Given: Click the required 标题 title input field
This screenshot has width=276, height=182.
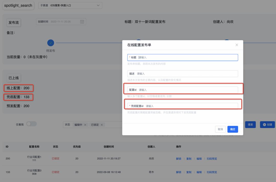Looking at the screenshot, I should [182, 57].
